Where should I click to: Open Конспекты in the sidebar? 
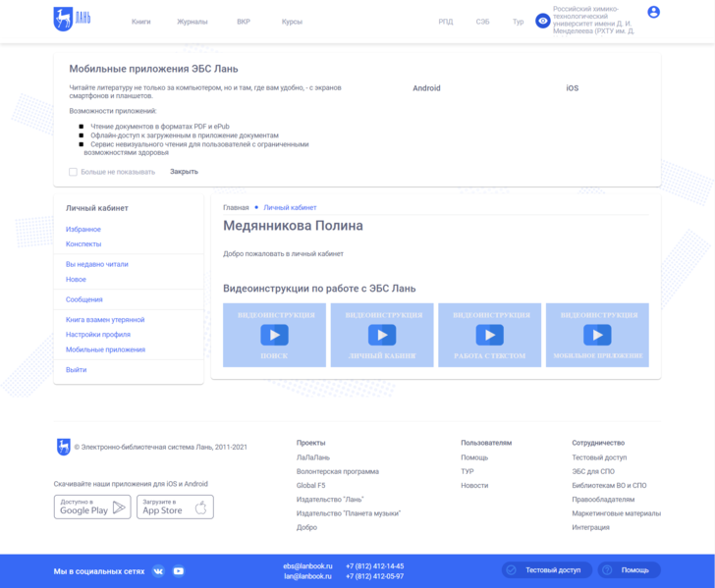tap(83, 243)
